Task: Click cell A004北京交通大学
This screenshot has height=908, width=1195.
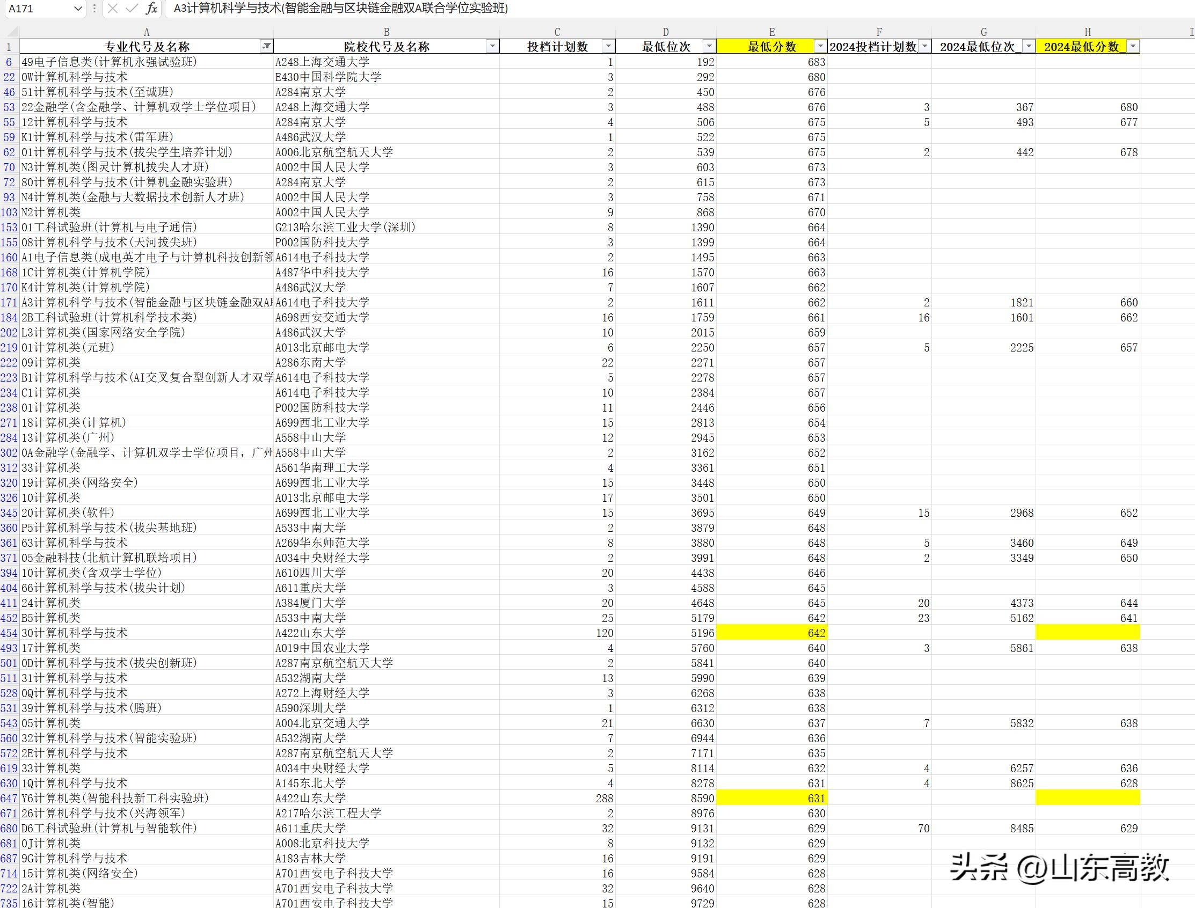Action: point(387,723)
